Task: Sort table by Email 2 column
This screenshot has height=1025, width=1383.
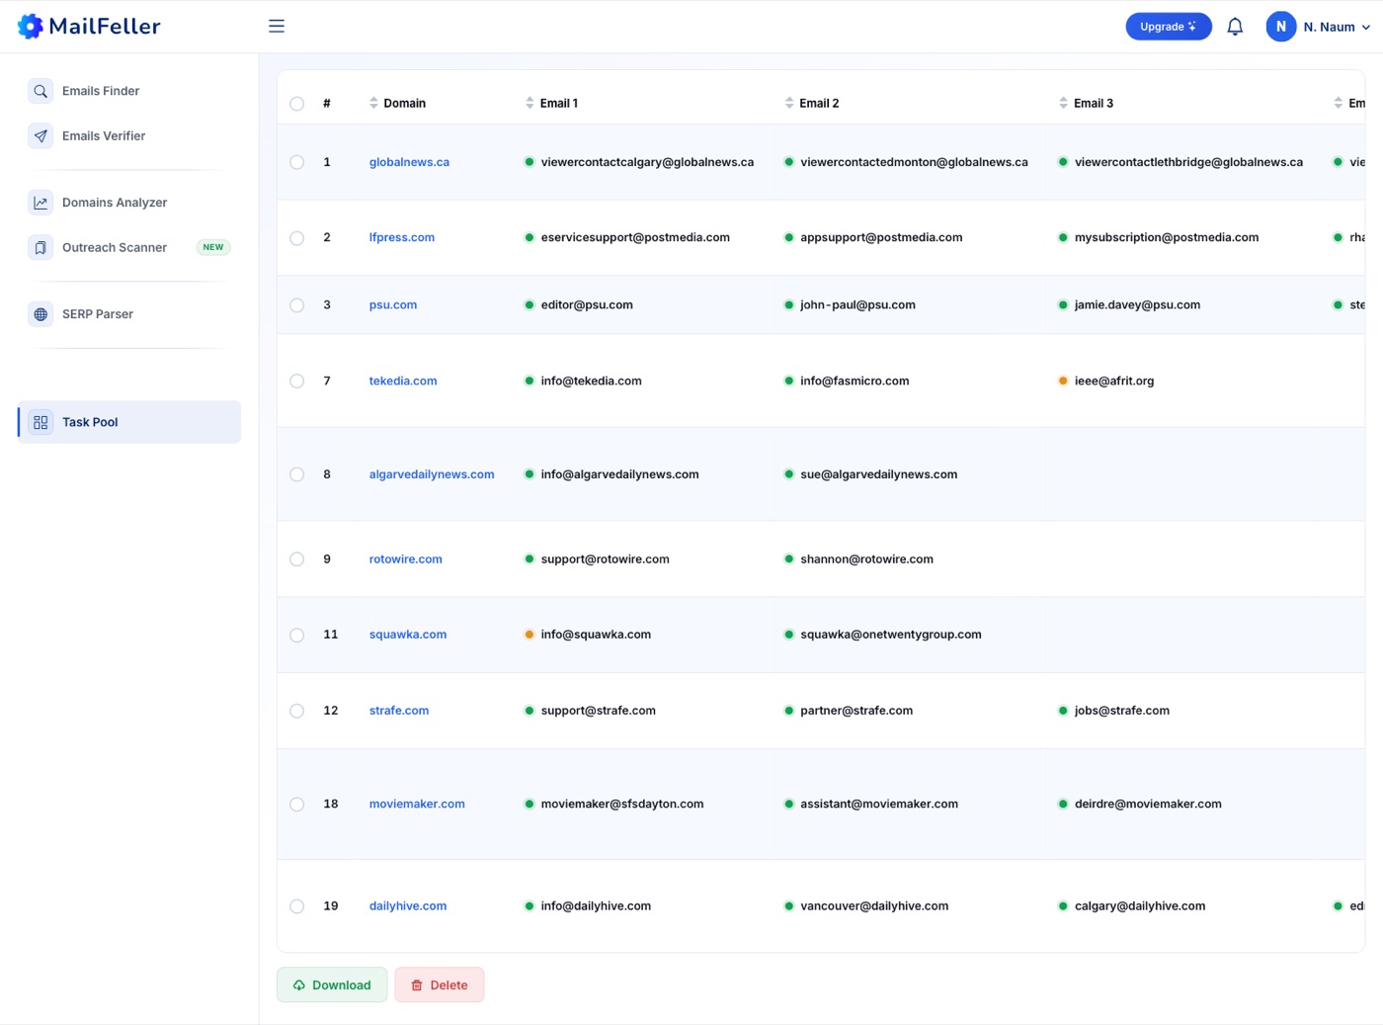Action: tap(789, 103)
